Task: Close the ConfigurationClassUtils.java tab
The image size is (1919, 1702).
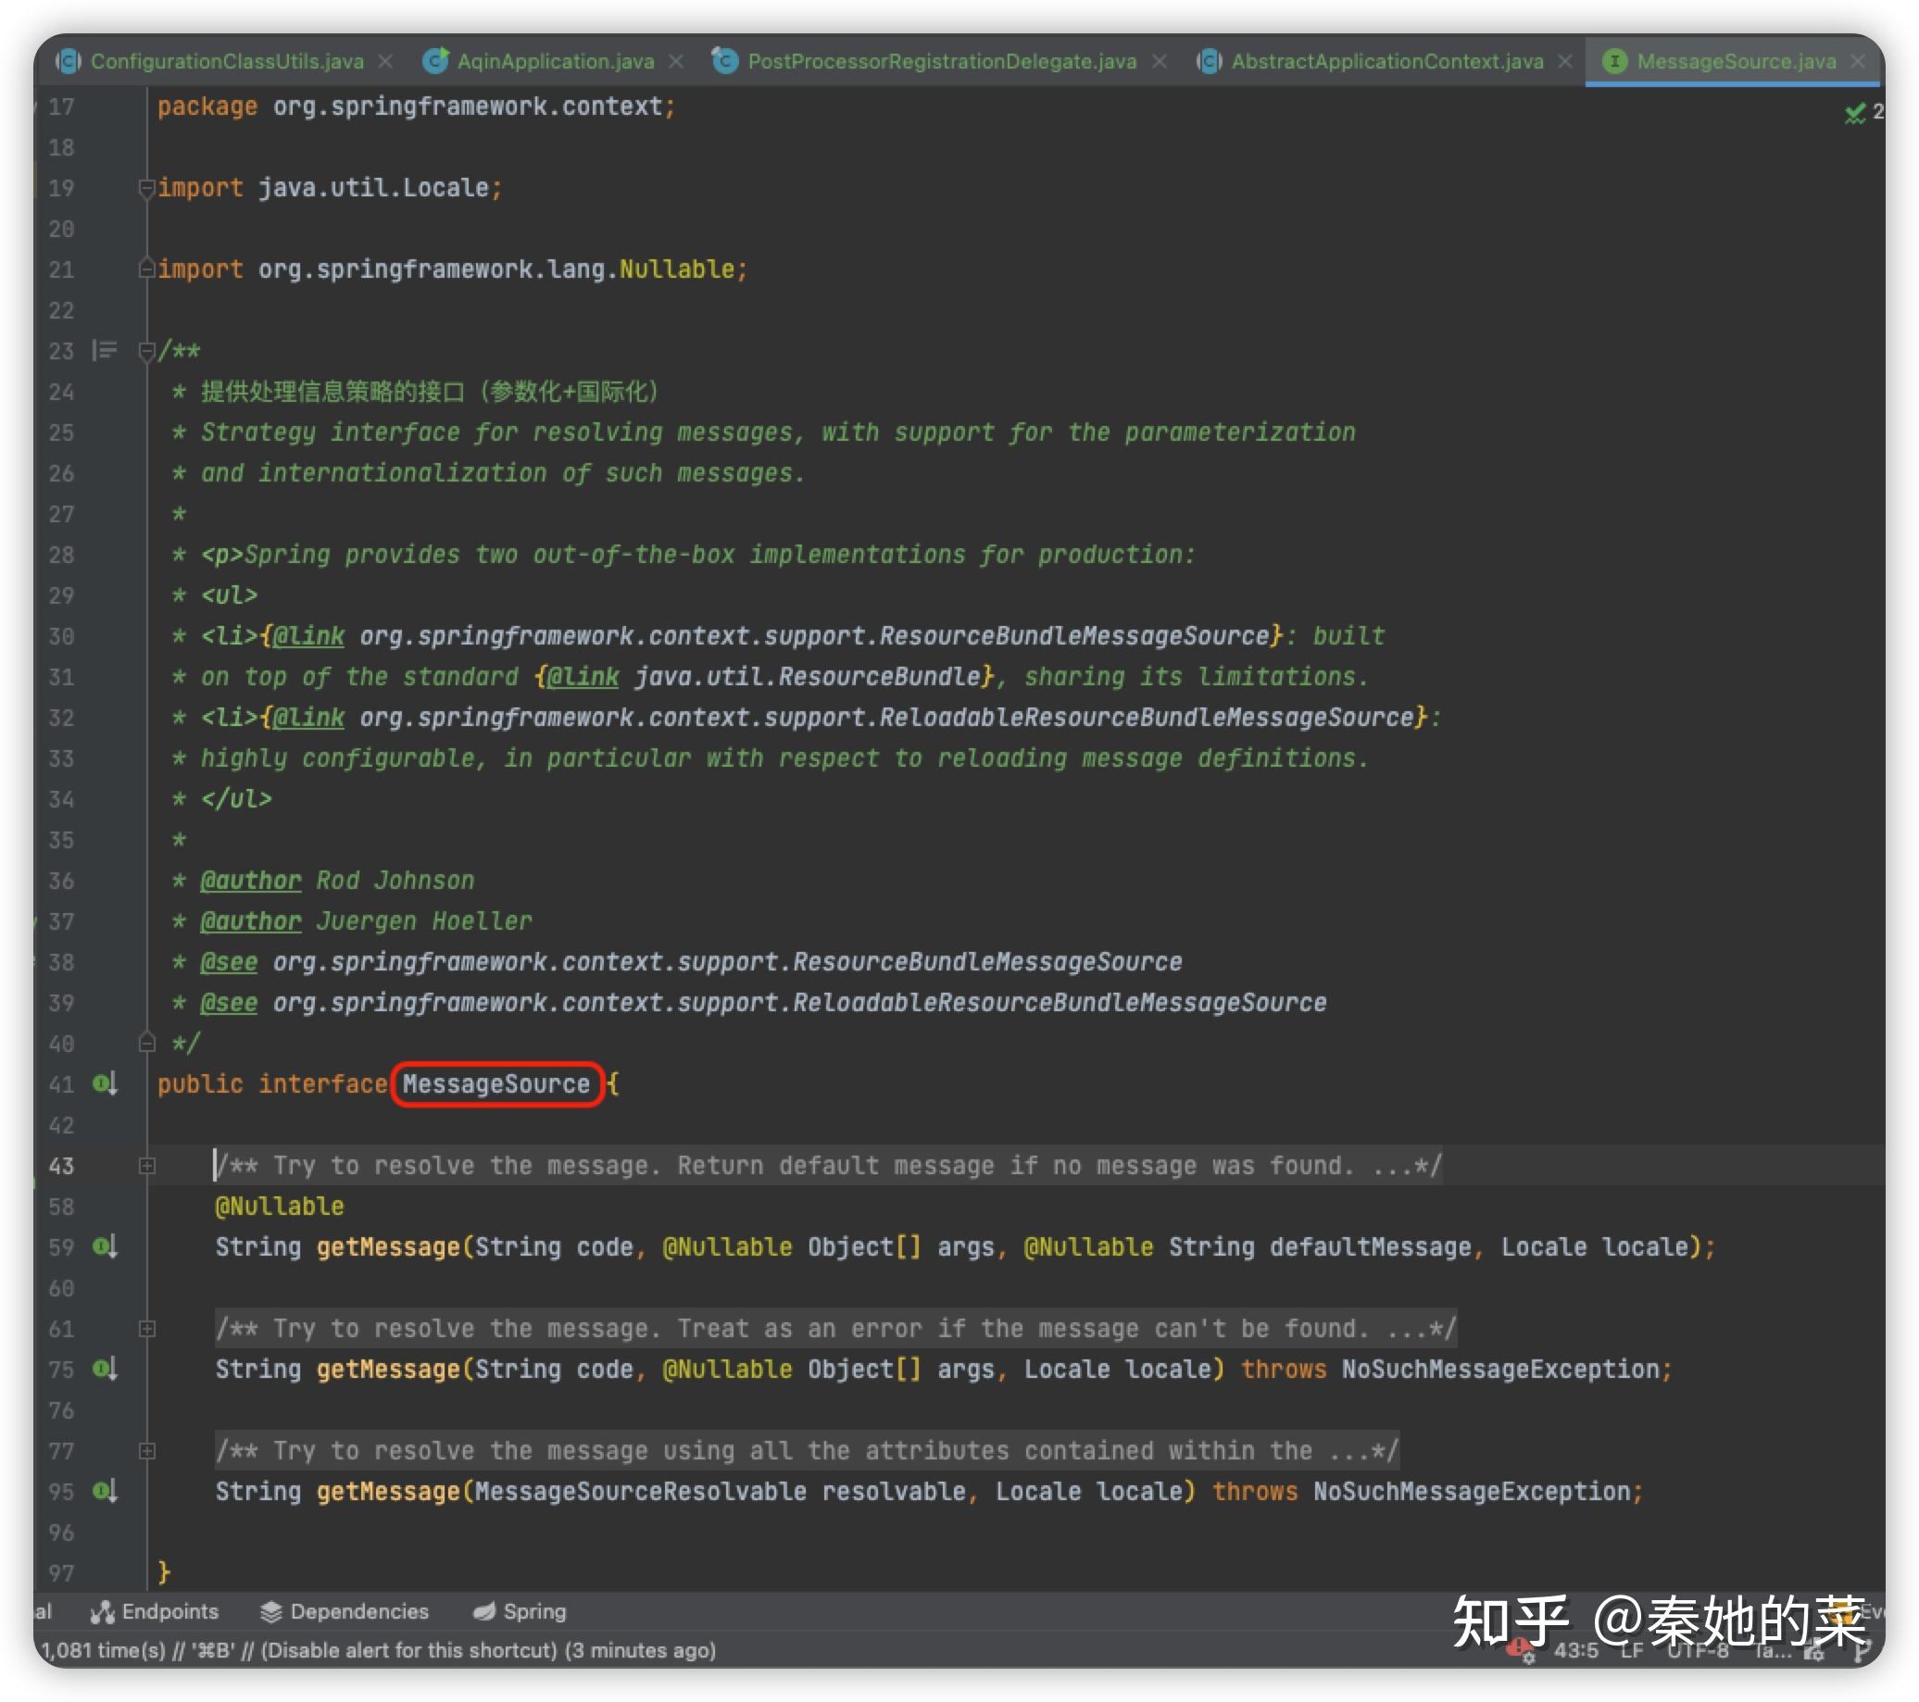Action: [x=385, y=62]
